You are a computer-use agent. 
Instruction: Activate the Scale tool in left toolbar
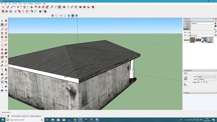2,57
